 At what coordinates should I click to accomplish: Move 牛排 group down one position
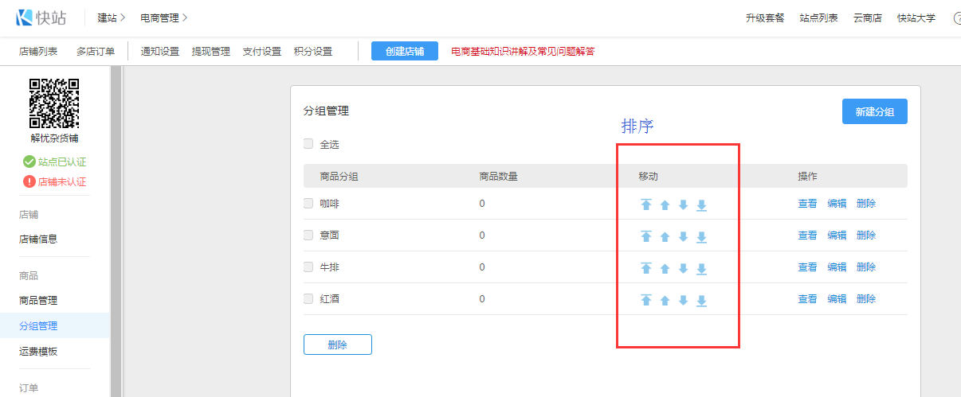[x=683, y=268]
